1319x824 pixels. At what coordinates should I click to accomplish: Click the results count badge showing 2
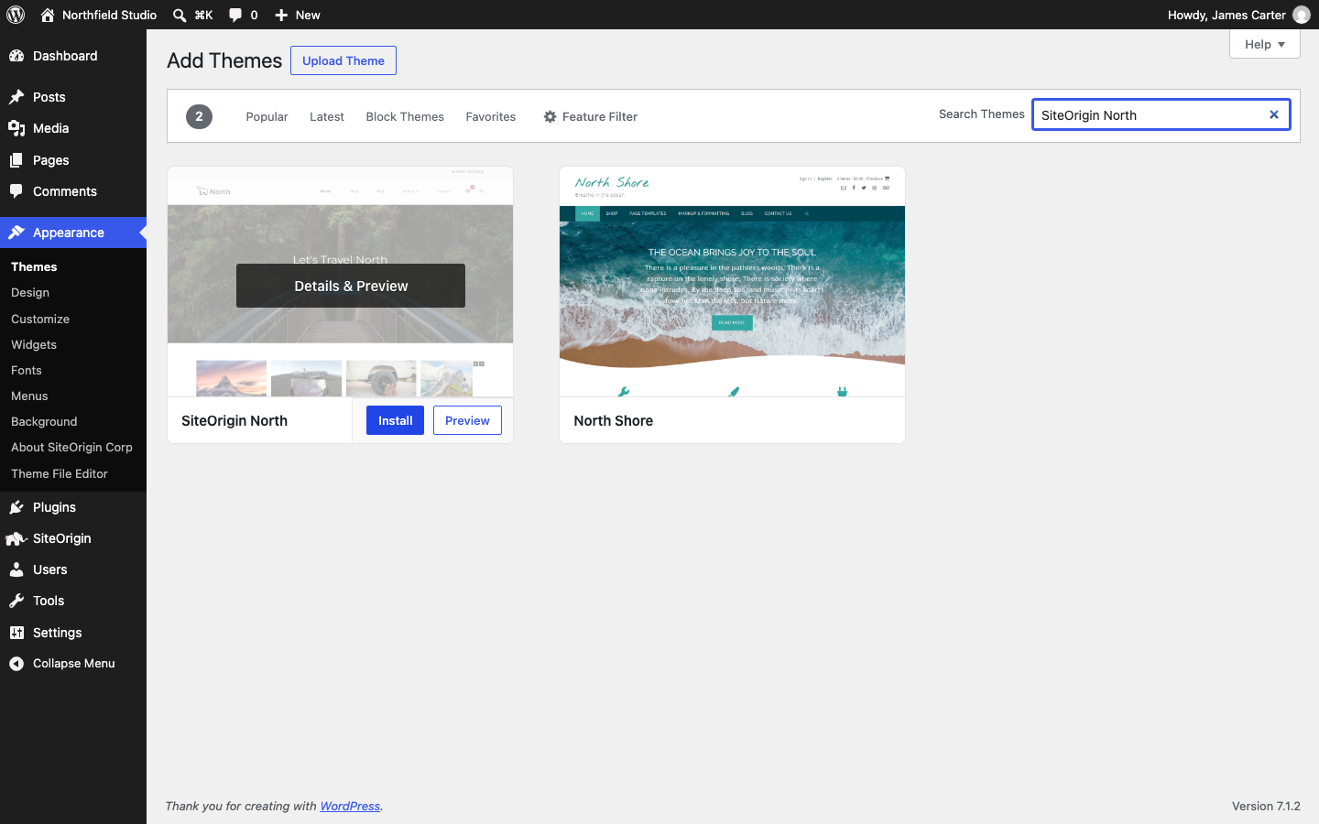[x=199, y=116]
